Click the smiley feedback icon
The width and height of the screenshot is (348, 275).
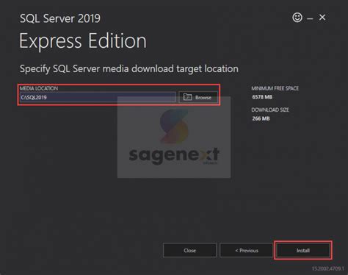click(297, 18)
